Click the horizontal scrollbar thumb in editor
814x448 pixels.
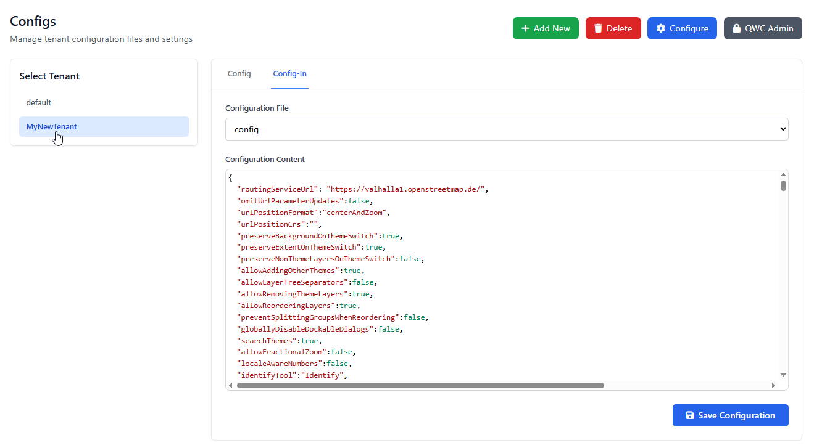(420, 385)
